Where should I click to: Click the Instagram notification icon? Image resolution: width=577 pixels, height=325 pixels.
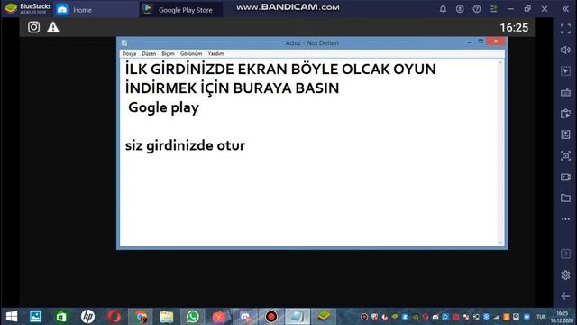pos(34,27)
